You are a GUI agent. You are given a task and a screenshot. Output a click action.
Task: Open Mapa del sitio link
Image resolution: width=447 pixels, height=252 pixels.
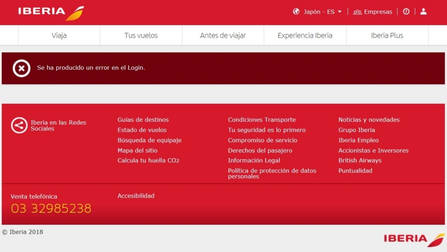[x=138, y=151]
